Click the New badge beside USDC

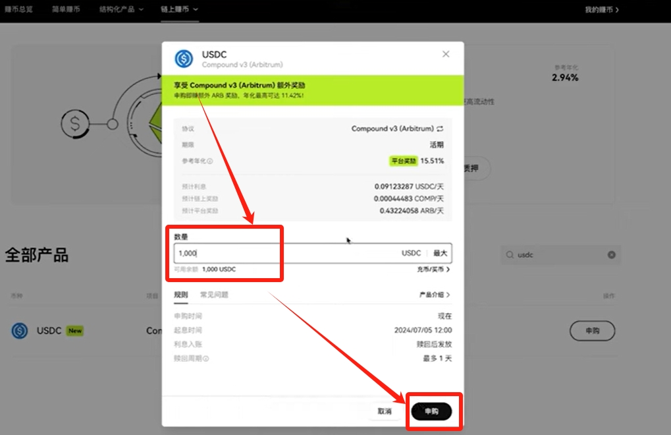click(75, 330)
